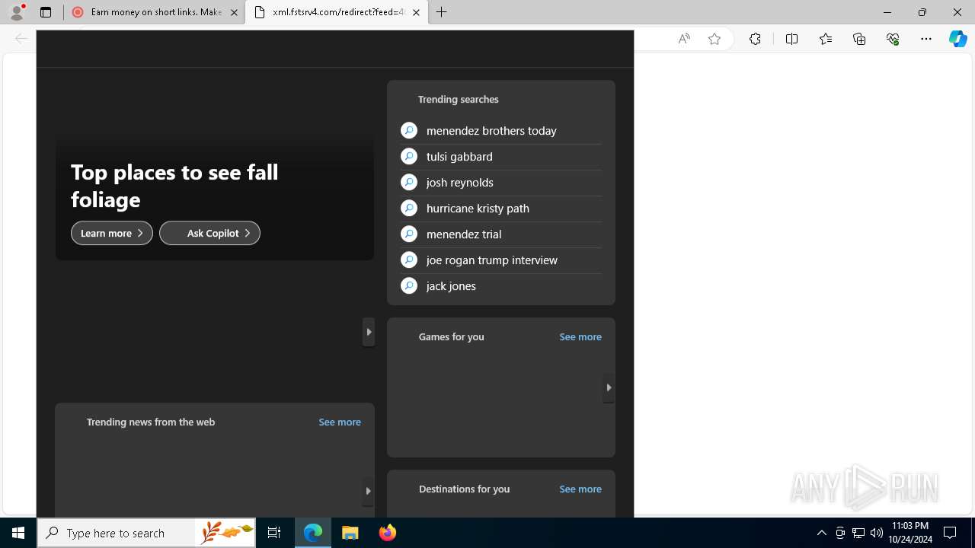Search 'menendez brothers today' trending item
This screenshot has height=548, width=975.
[x=501, y=131]
